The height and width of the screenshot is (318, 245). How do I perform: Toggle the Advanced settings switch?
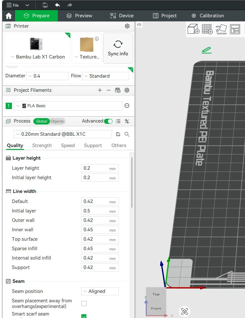tap(108, 121)
